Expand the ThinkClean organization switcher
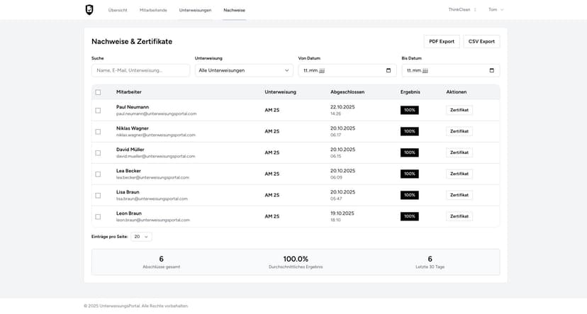This screenshot has height=314, width=587. tap(462, 10)
